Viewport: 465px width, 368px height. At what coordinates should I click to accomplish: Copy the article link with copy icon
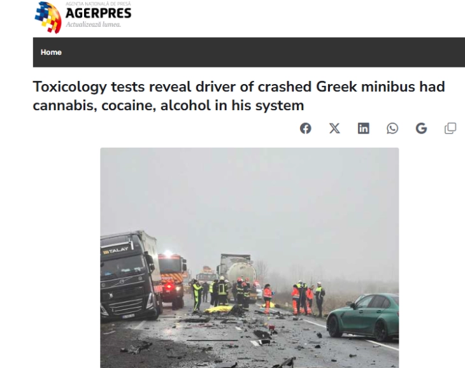[x=450, y=129]
